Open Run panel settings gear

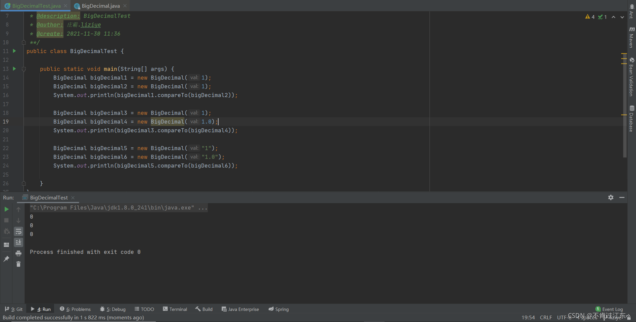click(611, 197)
